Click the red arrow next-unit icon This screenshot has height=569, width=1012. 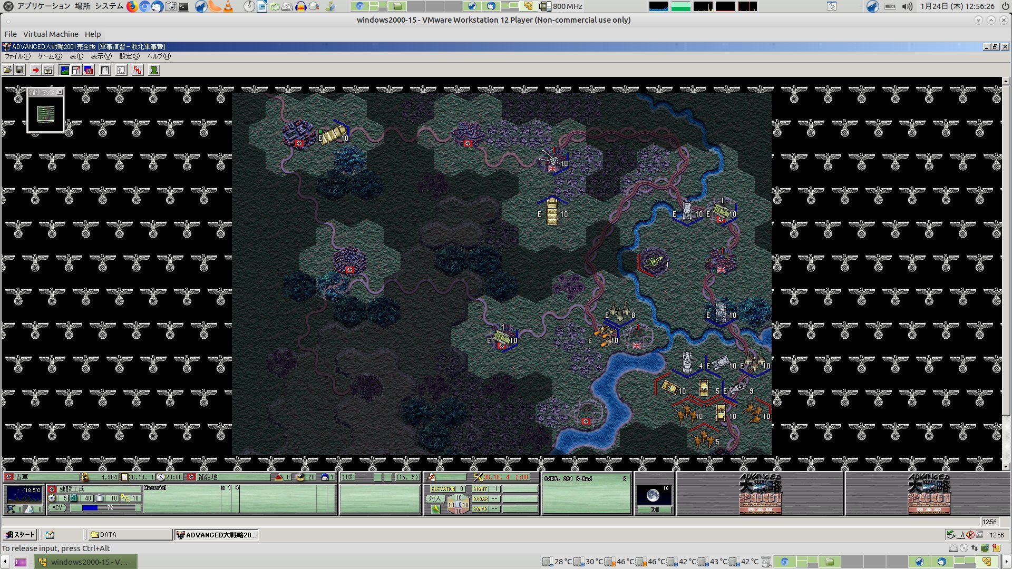[36, 70]
